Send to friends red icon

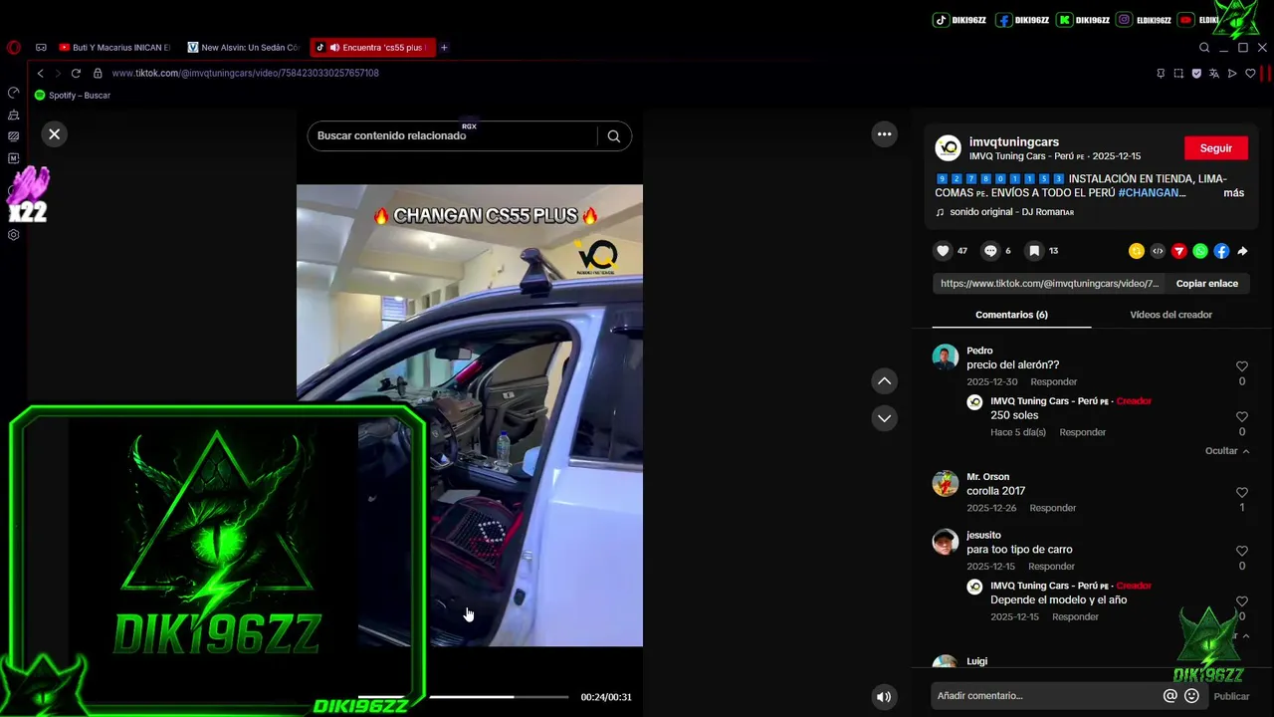pyautogui.click(x=1178, y=251)
